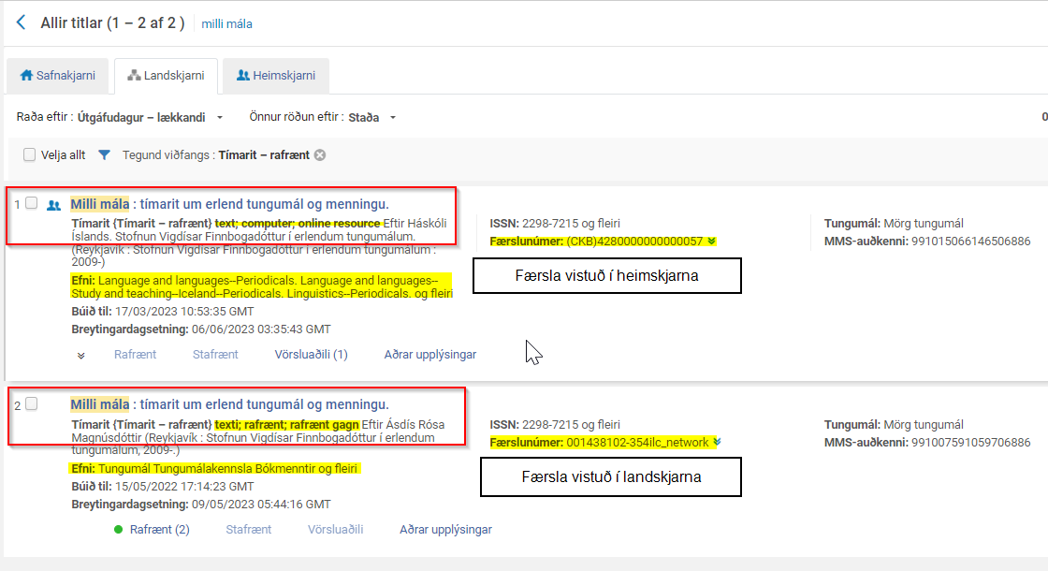Click Breytingardagsetning 09/05/2023 text
Screen dimensions: 1048x571
pyautogui.click(x=201, y=505)
